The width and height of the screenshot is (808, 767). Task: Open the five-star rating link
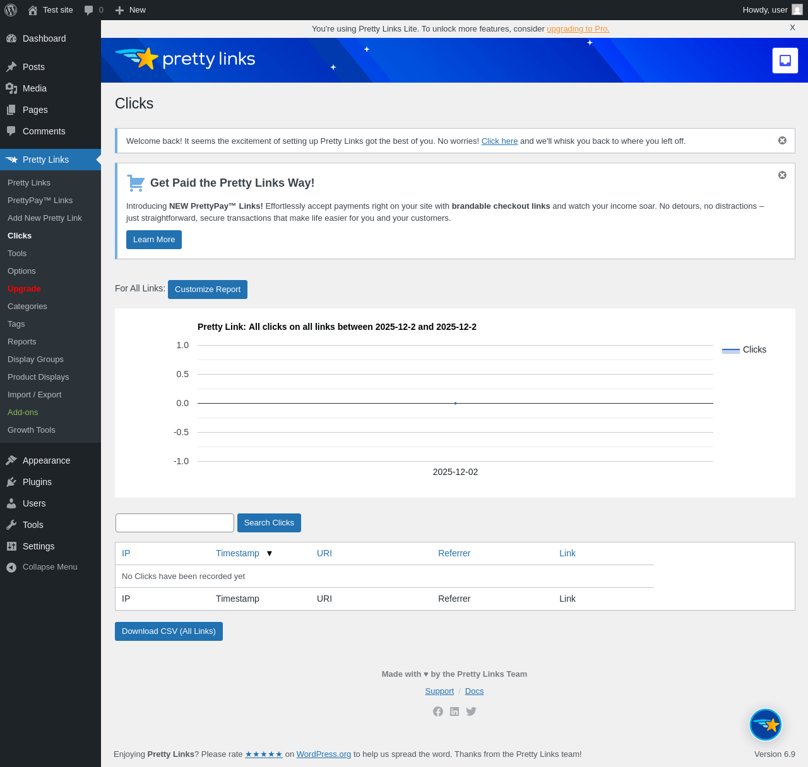click(264, 754)
